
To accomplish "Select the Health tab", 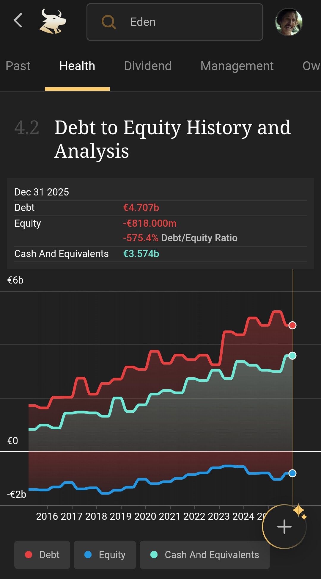I will coord(77,66).
